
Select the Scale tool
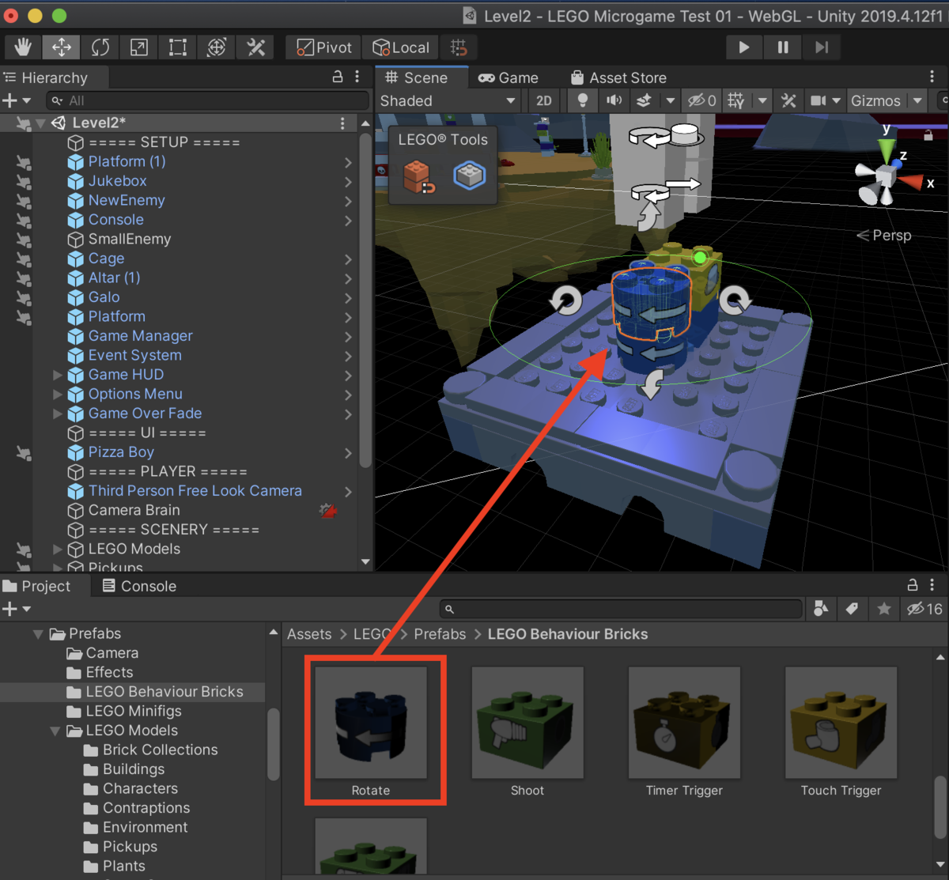(139, 47)
